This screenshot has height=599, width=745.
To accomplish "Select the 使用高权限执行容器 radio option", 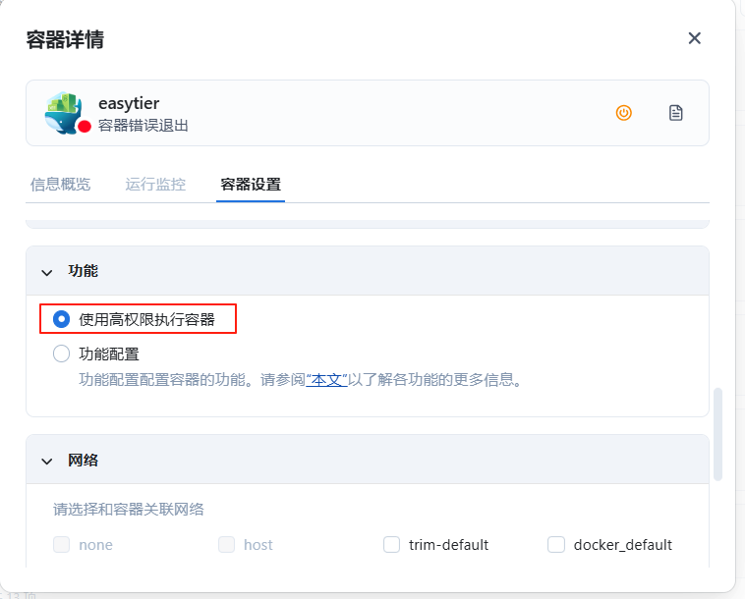I will coord(61,319).
